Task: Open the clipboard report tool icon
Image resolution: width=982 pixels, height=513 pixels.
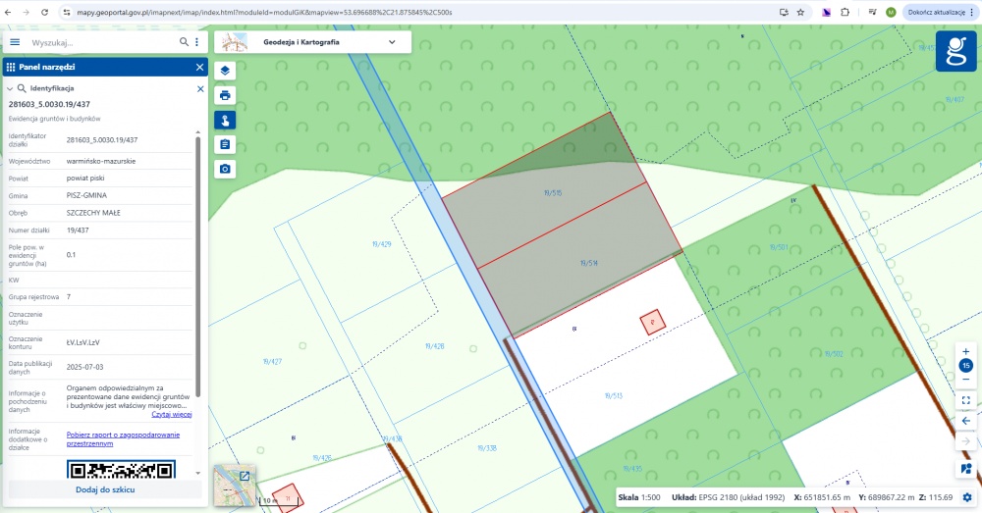Action: tap(225, 144)
